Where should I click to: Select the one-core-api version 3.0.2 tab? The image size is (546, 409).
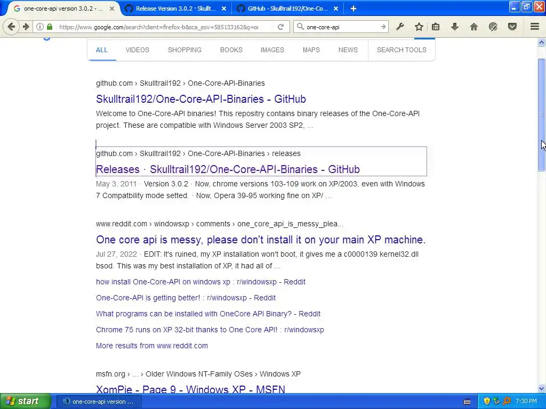tap(63, 9)
